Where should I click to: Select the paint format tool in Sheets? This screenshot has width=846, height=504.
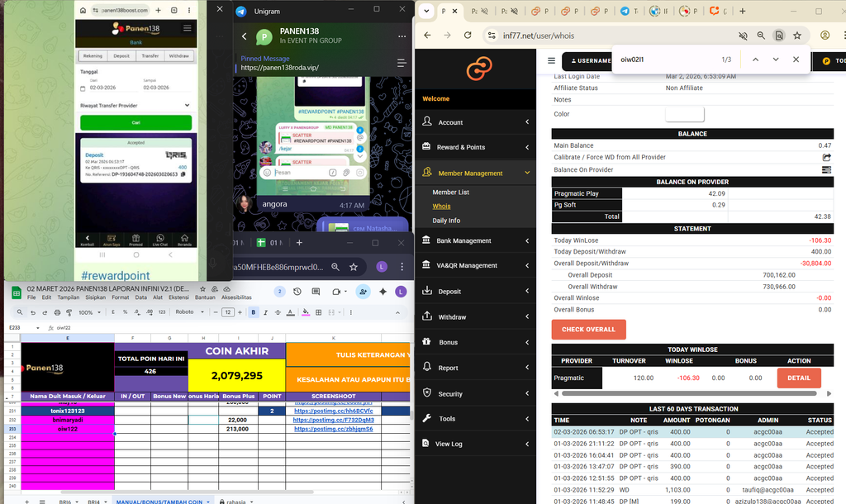[x=69, y=312]
